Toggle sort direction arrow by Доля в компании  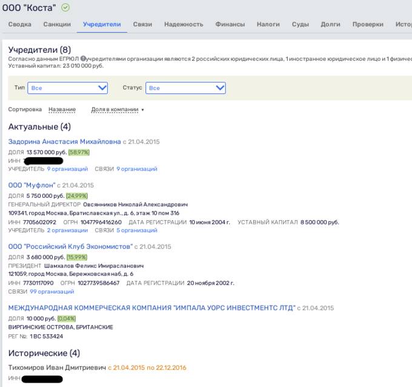pos(142,110)
